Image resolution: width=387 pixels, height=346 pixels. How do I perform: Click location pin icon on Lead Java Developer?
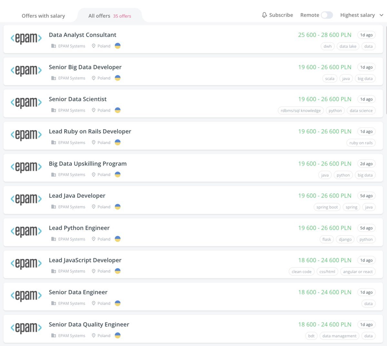[x=94, y=207]
